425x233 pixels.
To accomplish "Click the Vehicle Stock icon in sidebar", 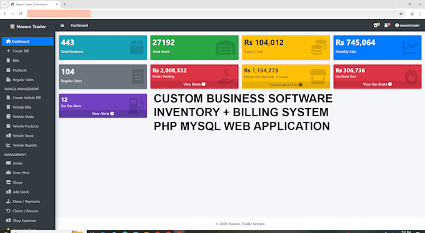I will click(x=8, y=136).
